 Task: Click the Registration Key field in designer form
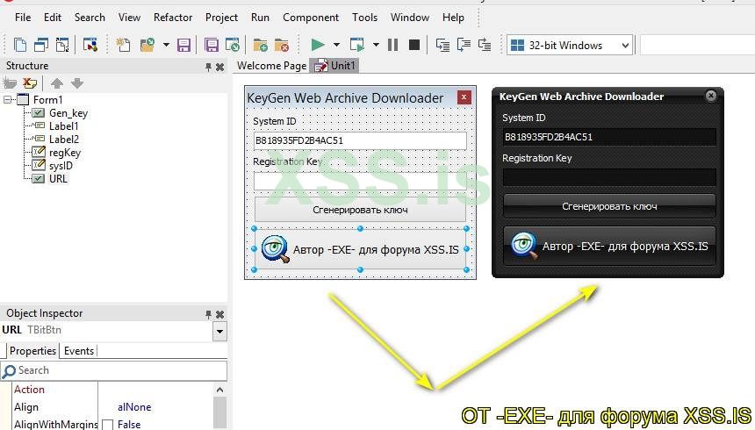(x=360, y=181)
